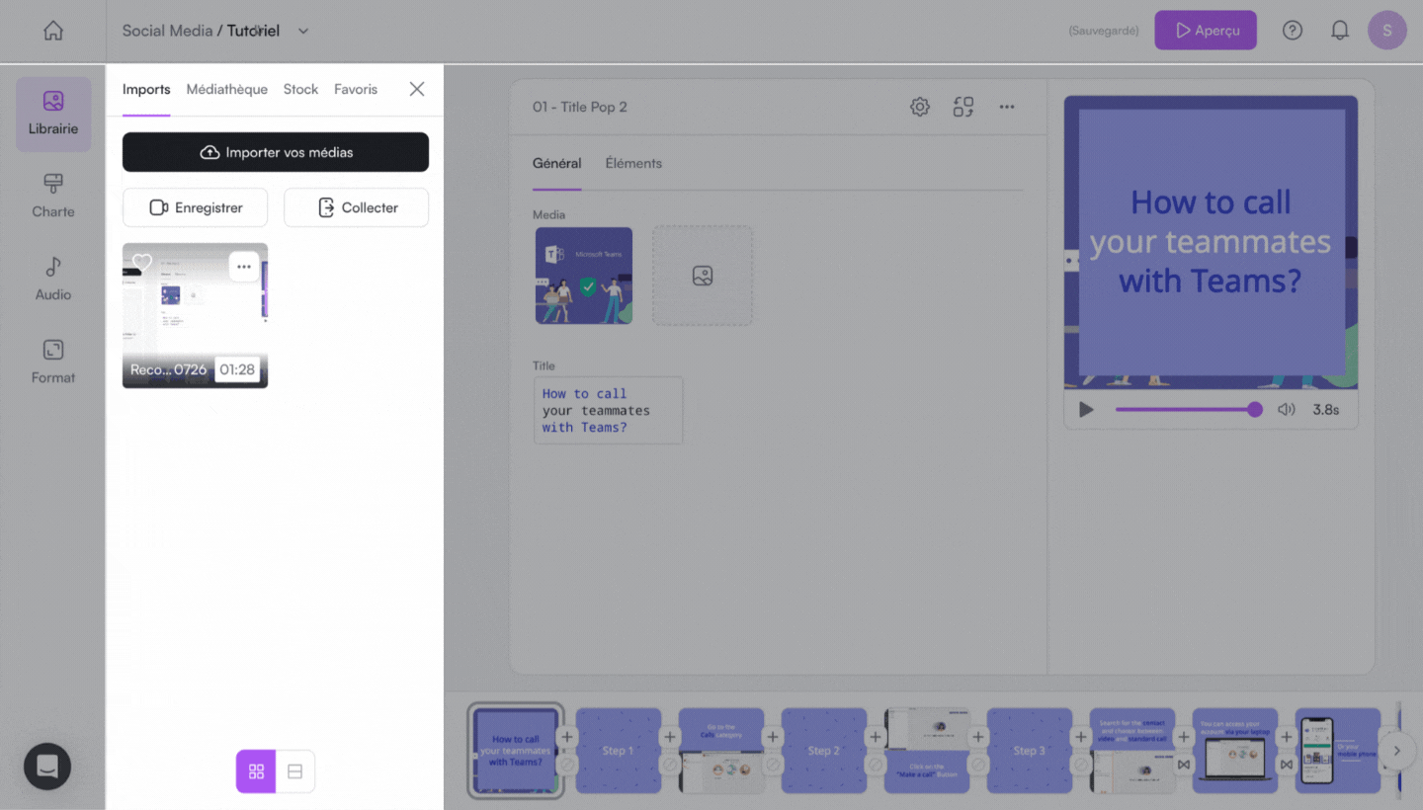Favorite the recording with heart icon
The image size is (1423, 810).
pos(142,262)
